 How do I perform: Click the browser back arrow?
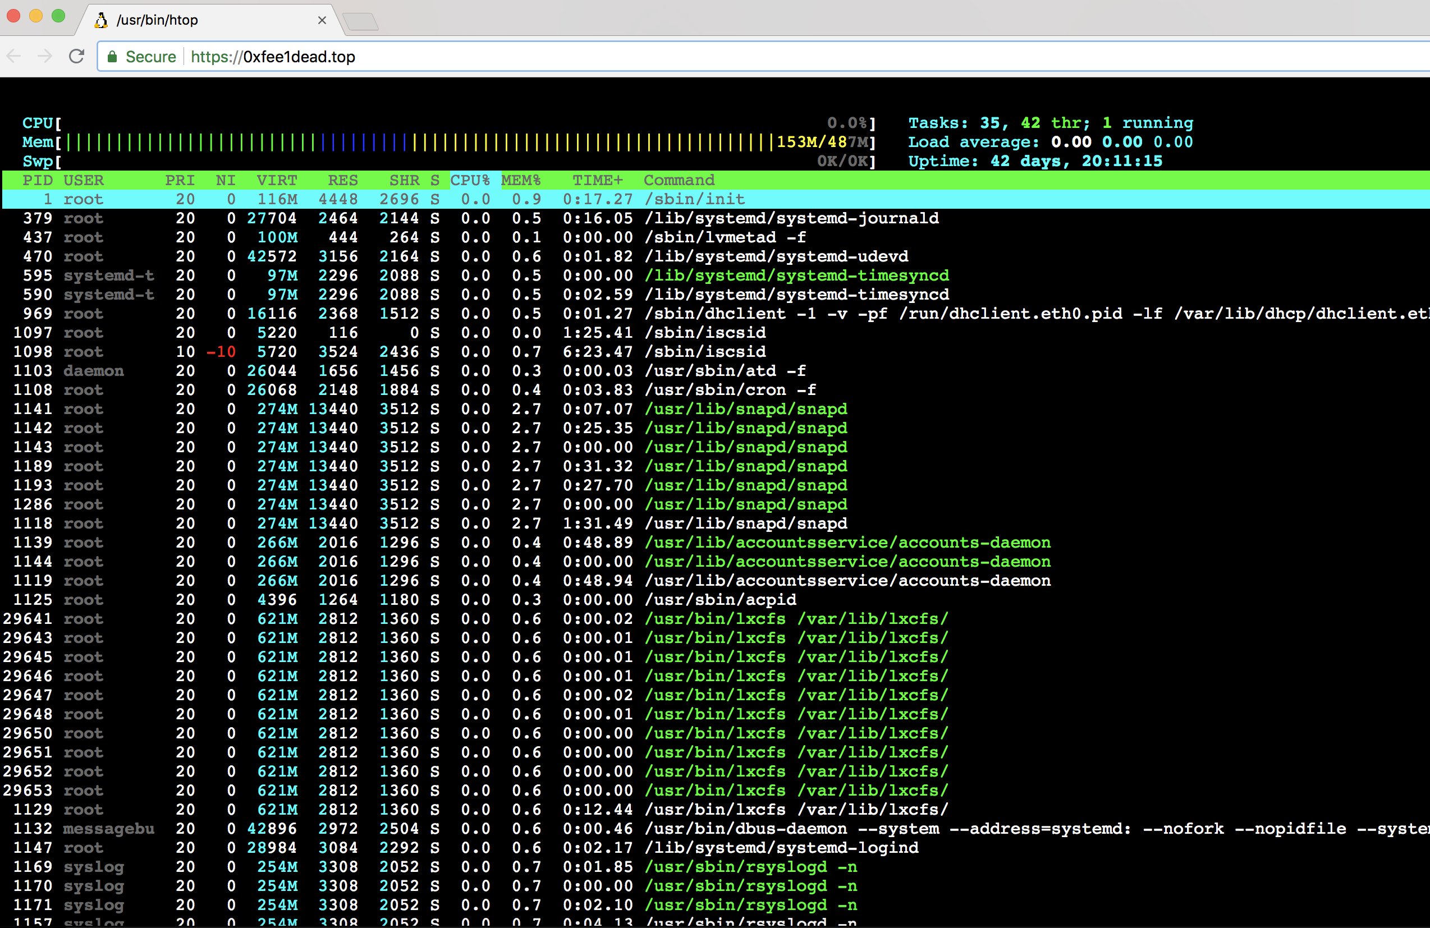(14, 57)
